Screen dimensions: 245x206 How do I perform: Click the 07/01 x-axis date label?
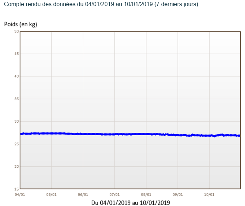(114, 194)
